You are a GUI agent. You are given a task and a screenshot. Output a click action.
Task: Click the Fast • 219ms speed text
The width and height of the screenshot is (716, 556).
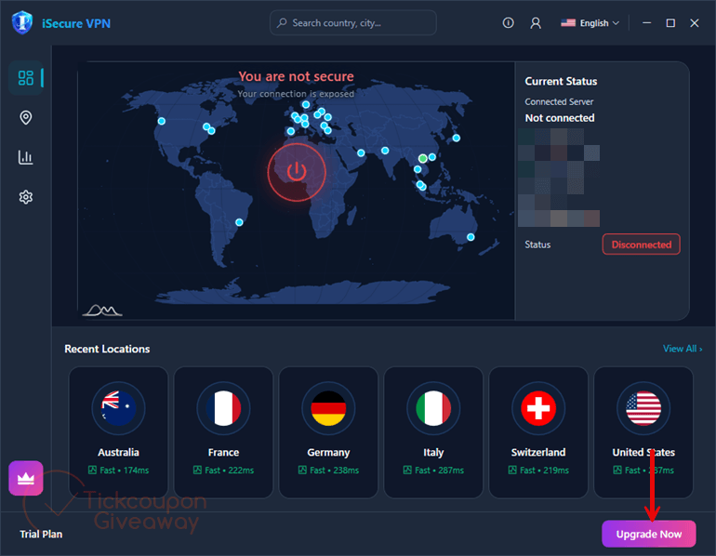[x=544, y=470]
